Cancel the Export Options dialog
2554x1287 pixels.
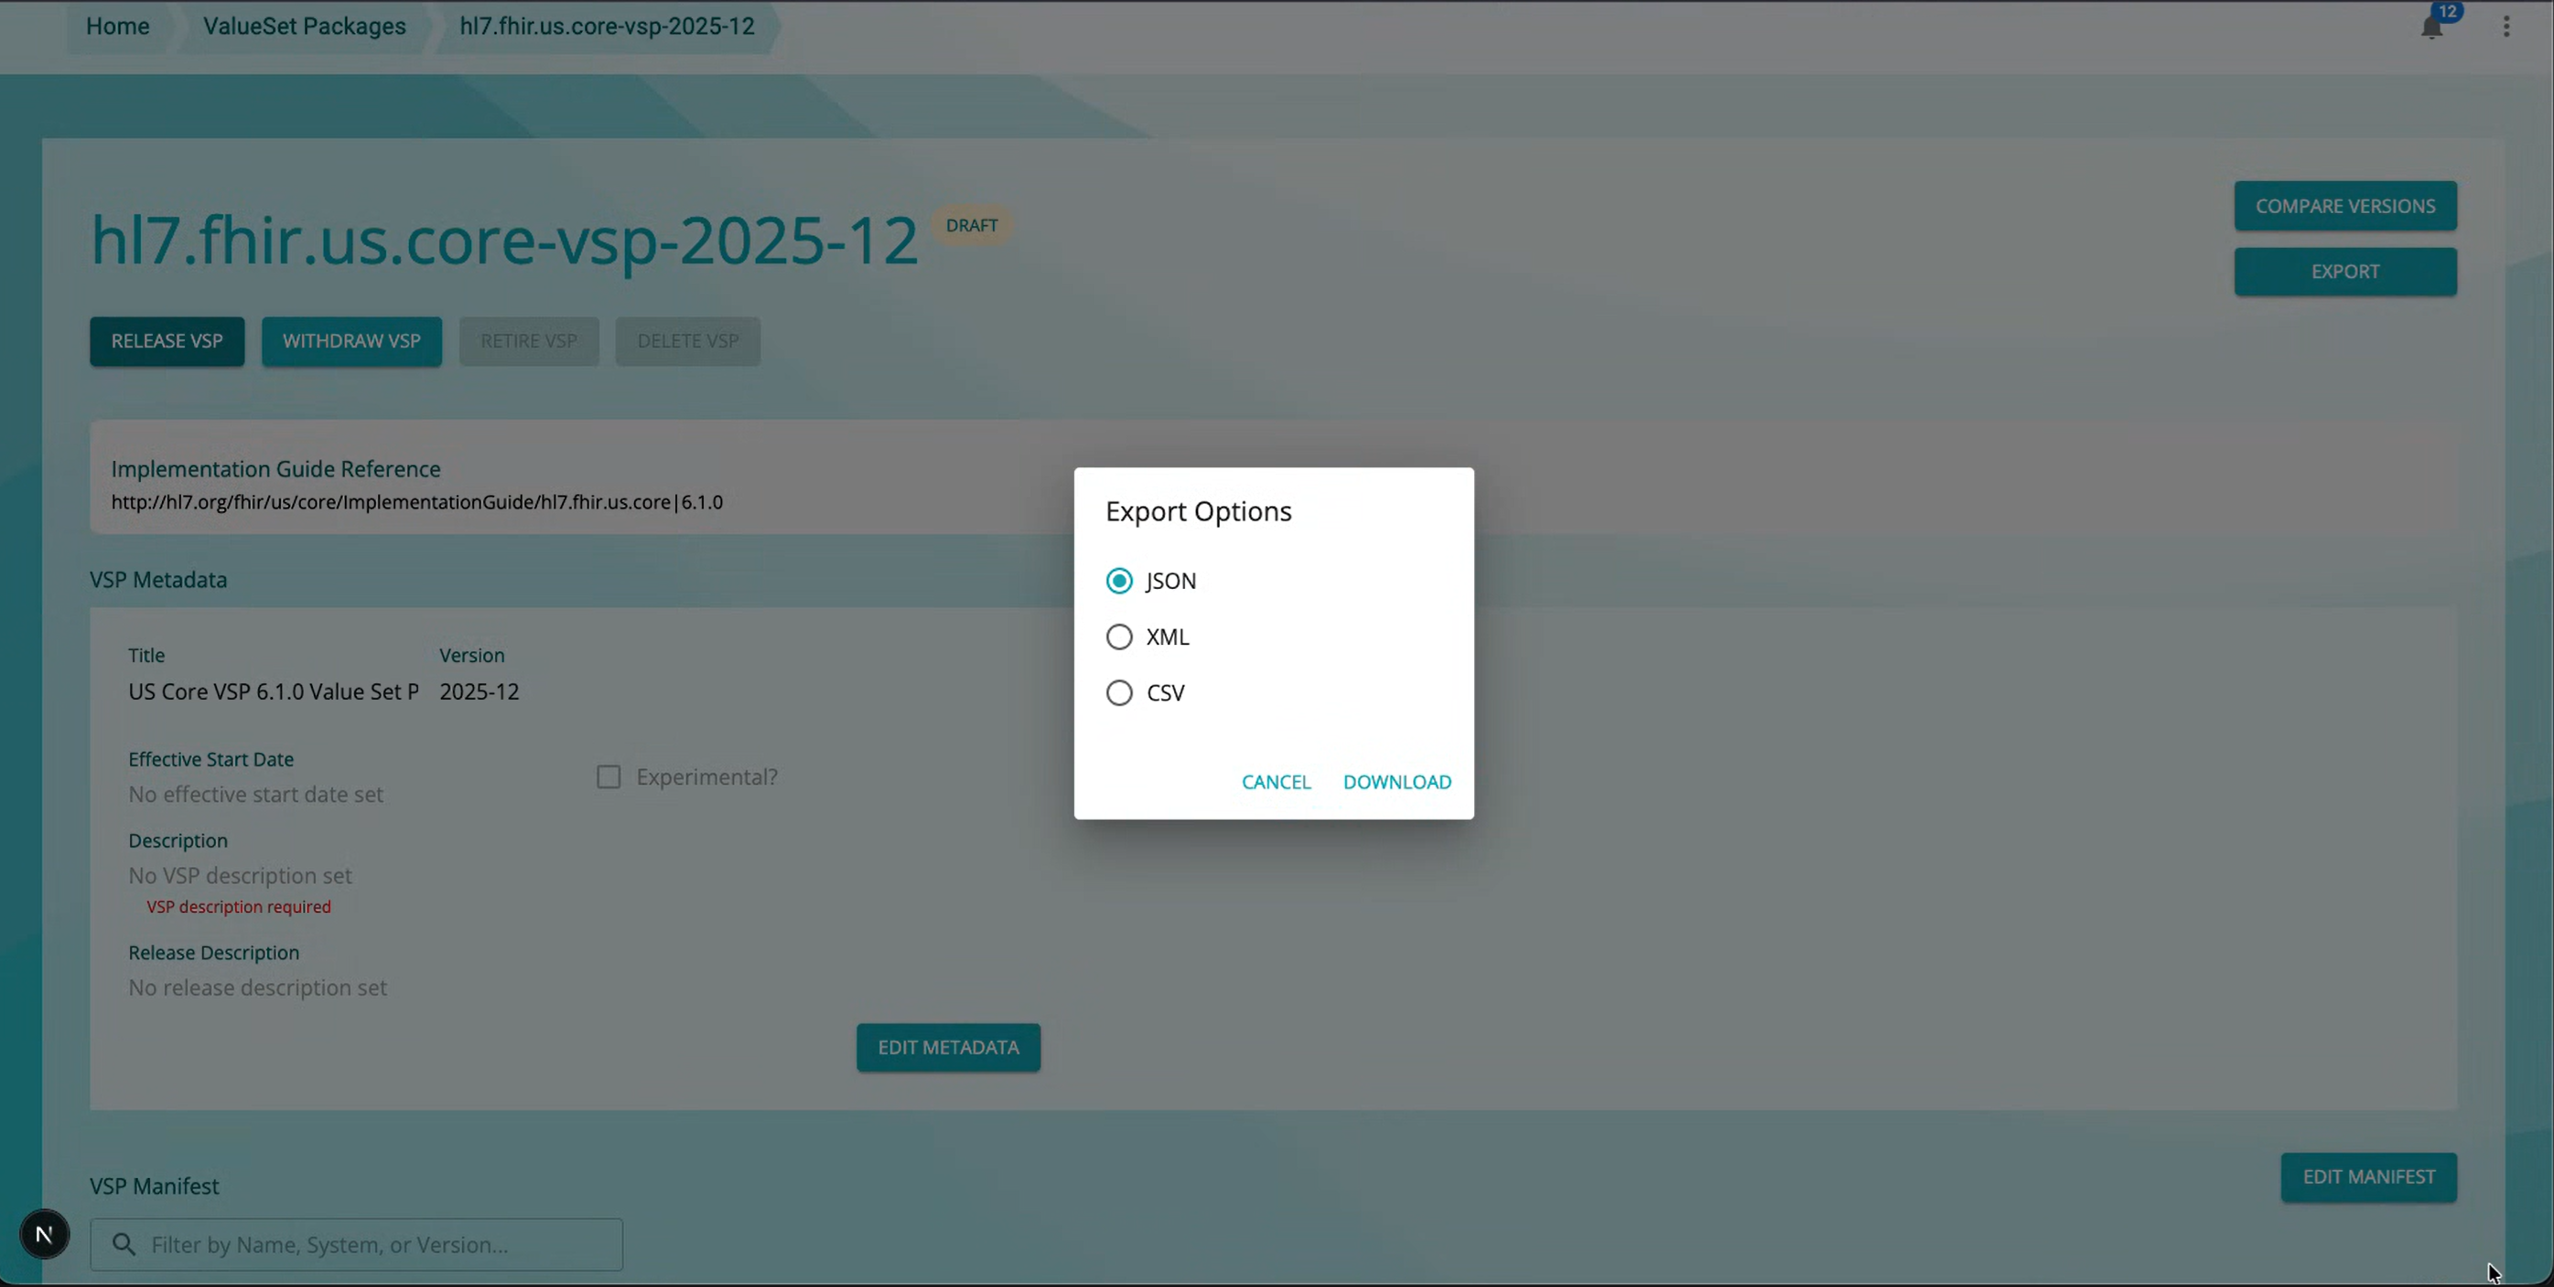[1276, 782]
